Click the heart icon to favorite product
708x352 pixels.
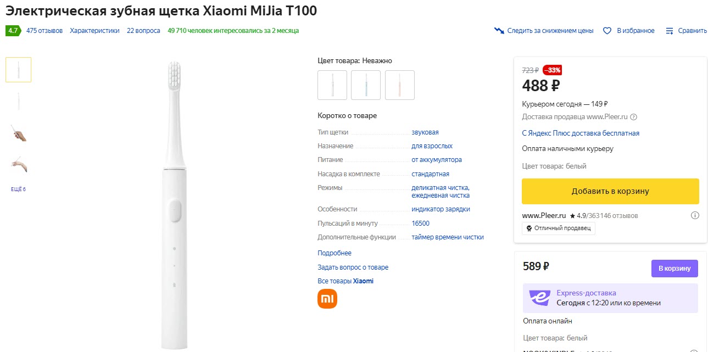606,31
